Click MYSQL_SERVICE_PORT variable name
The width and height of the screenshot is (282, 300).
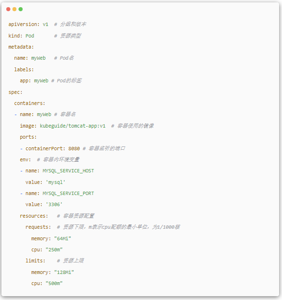tap(68, 194)
